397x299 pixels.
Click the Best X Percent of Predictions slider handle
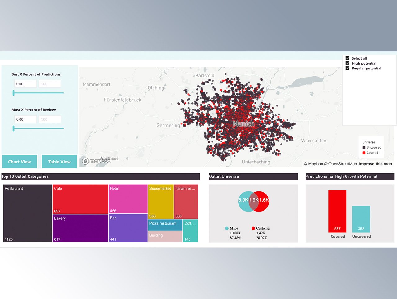tap(13, 92)
